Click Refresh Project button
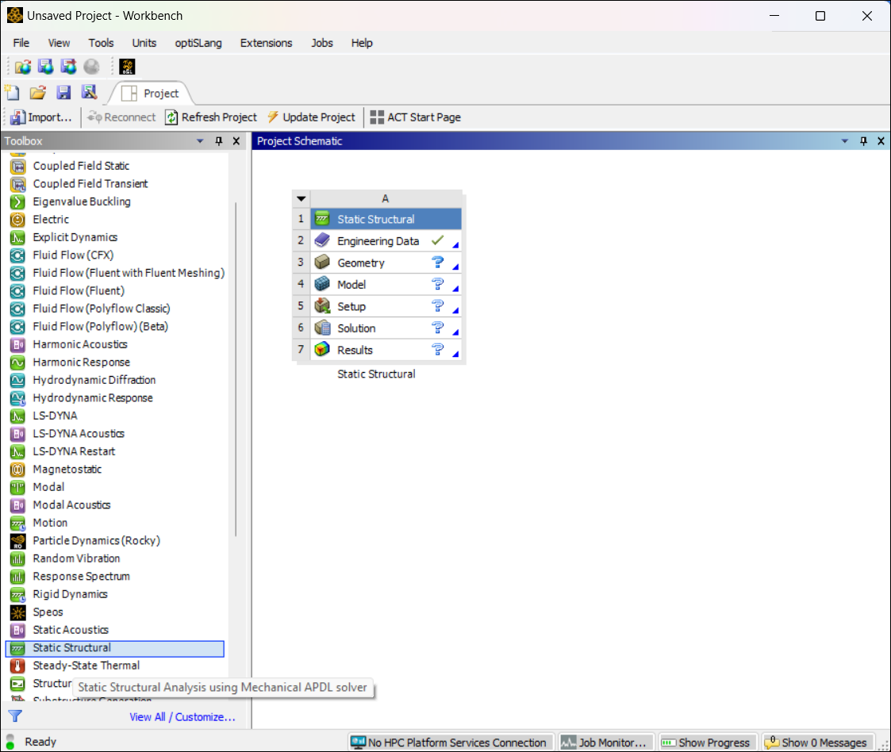The height and width of the screenshot is (752, 891). point(211,117)
